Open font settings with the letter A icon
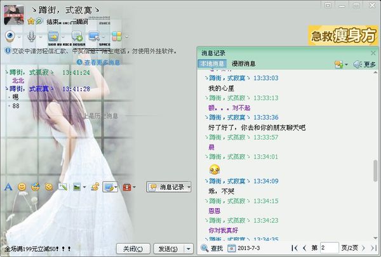The image size is (381, 257). [x=8, y=187]
